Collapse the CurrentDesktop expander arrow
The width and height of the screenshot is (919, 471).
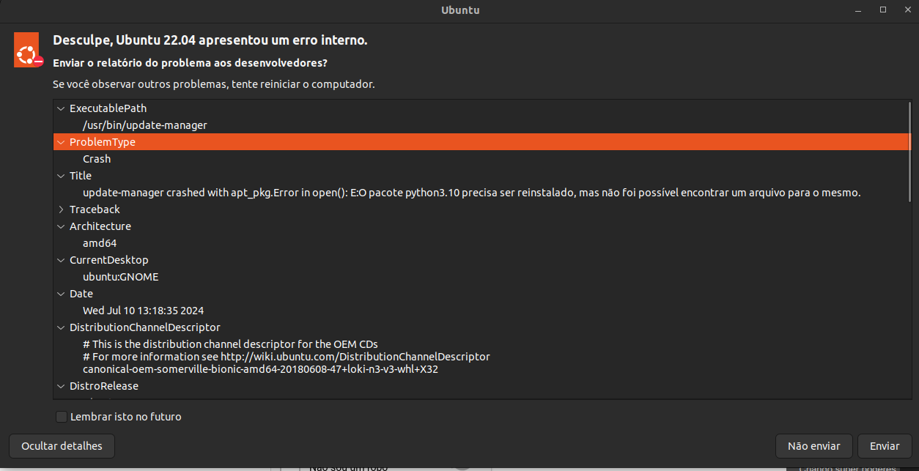click(x=61, y=260)
